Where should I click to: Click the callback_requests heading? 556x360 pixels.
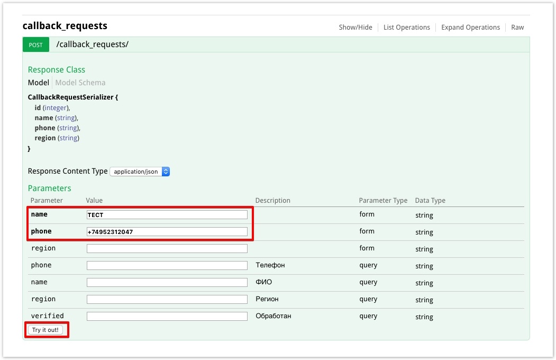pyautogui.click(x=65, y=26)
